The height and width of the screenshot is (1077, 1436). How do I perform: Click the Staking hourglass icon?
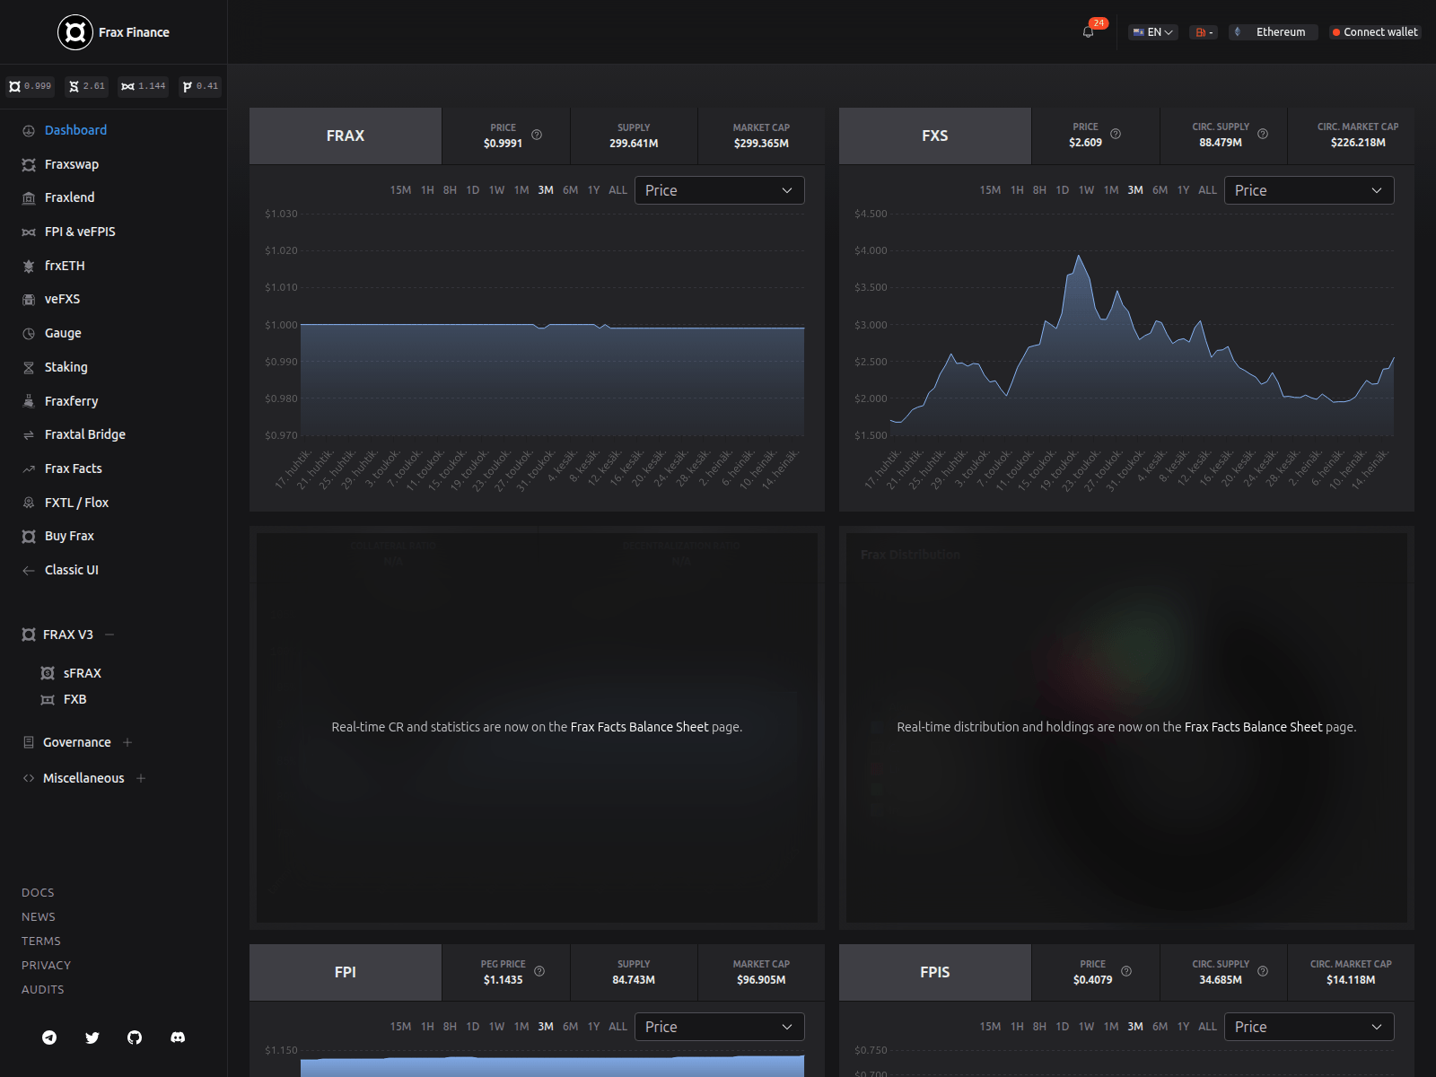pos(29,368)
